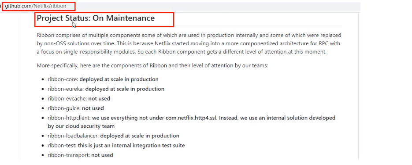The height and width of the screenshot is (165, 412).
Task: Click the 'More specifically, here are the components' sentence
Action: pyautogui.click(x=152, y=65)
